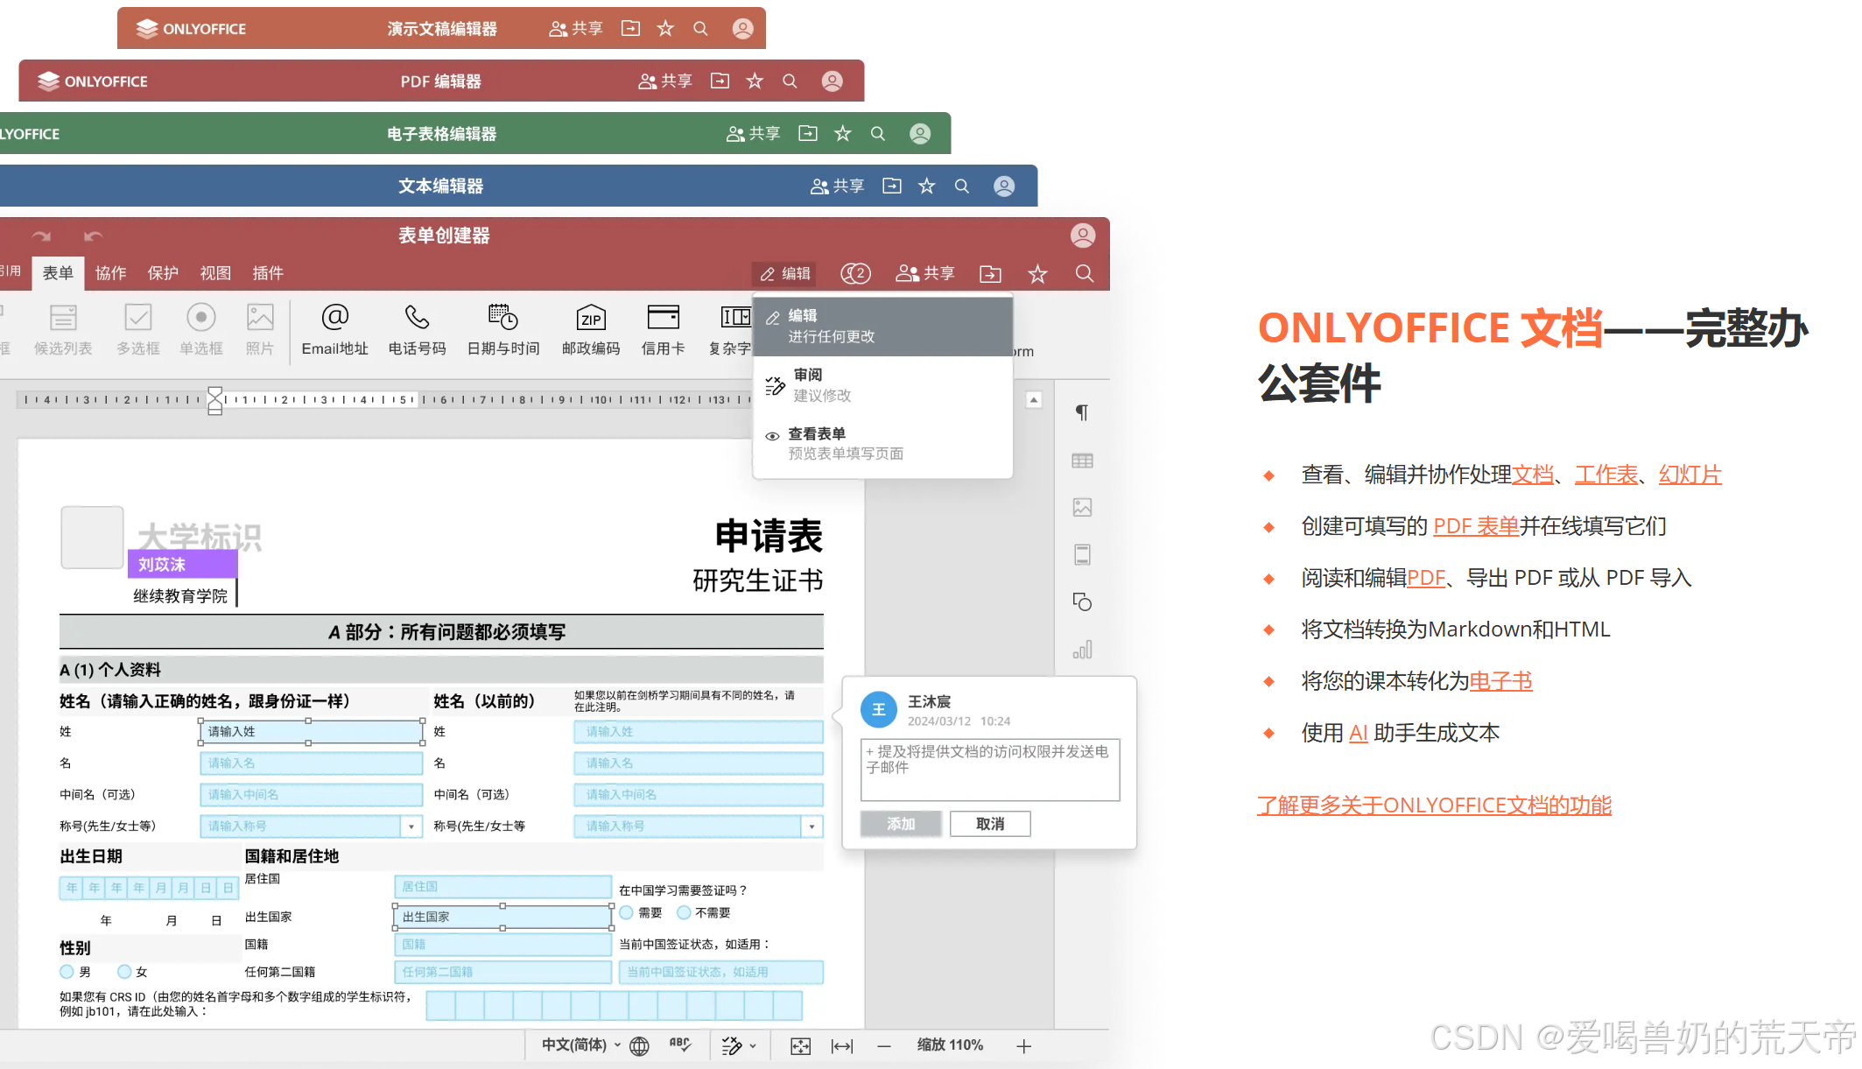Insert a 电话号码 phone field
The height and width of the screenshot is (1069, 1862).
(418, 329)
